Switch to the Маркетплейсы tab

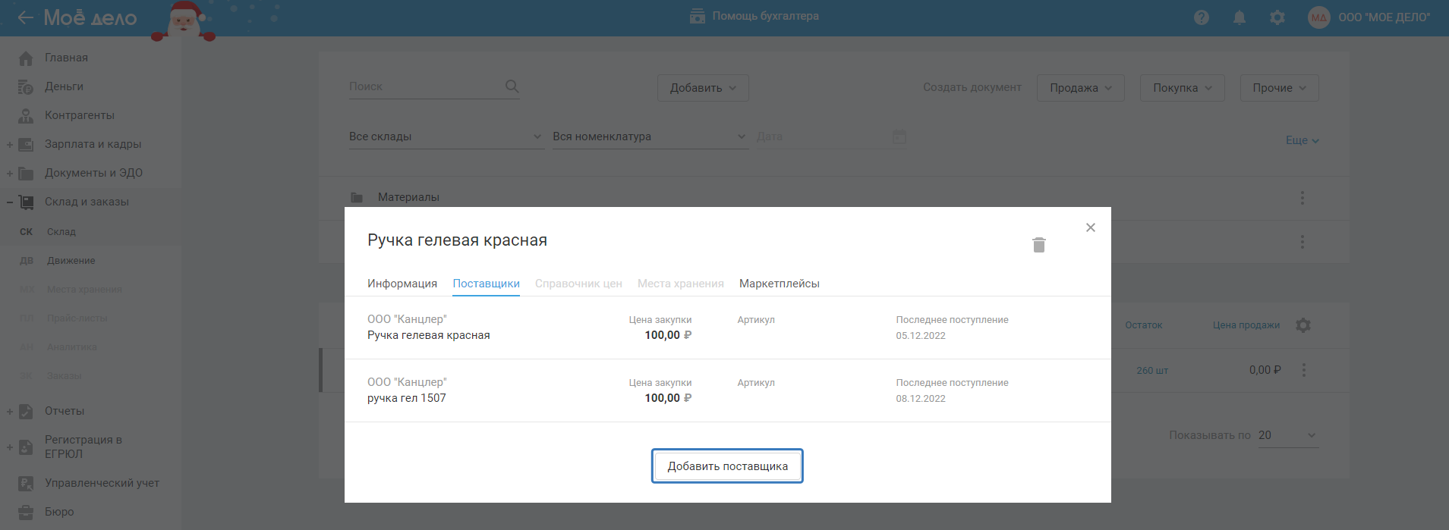(779, 284)
